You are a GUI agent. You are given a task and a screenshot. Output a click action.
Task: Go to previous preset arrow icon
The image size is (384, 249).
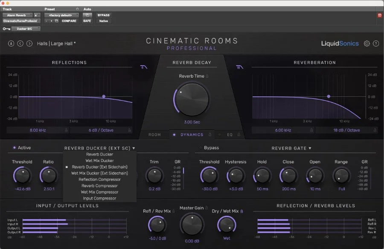click(20, 43)
